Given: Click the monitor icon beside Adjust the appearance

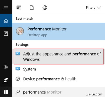Looking at the screenshot, I should click(x=18, y=54).
